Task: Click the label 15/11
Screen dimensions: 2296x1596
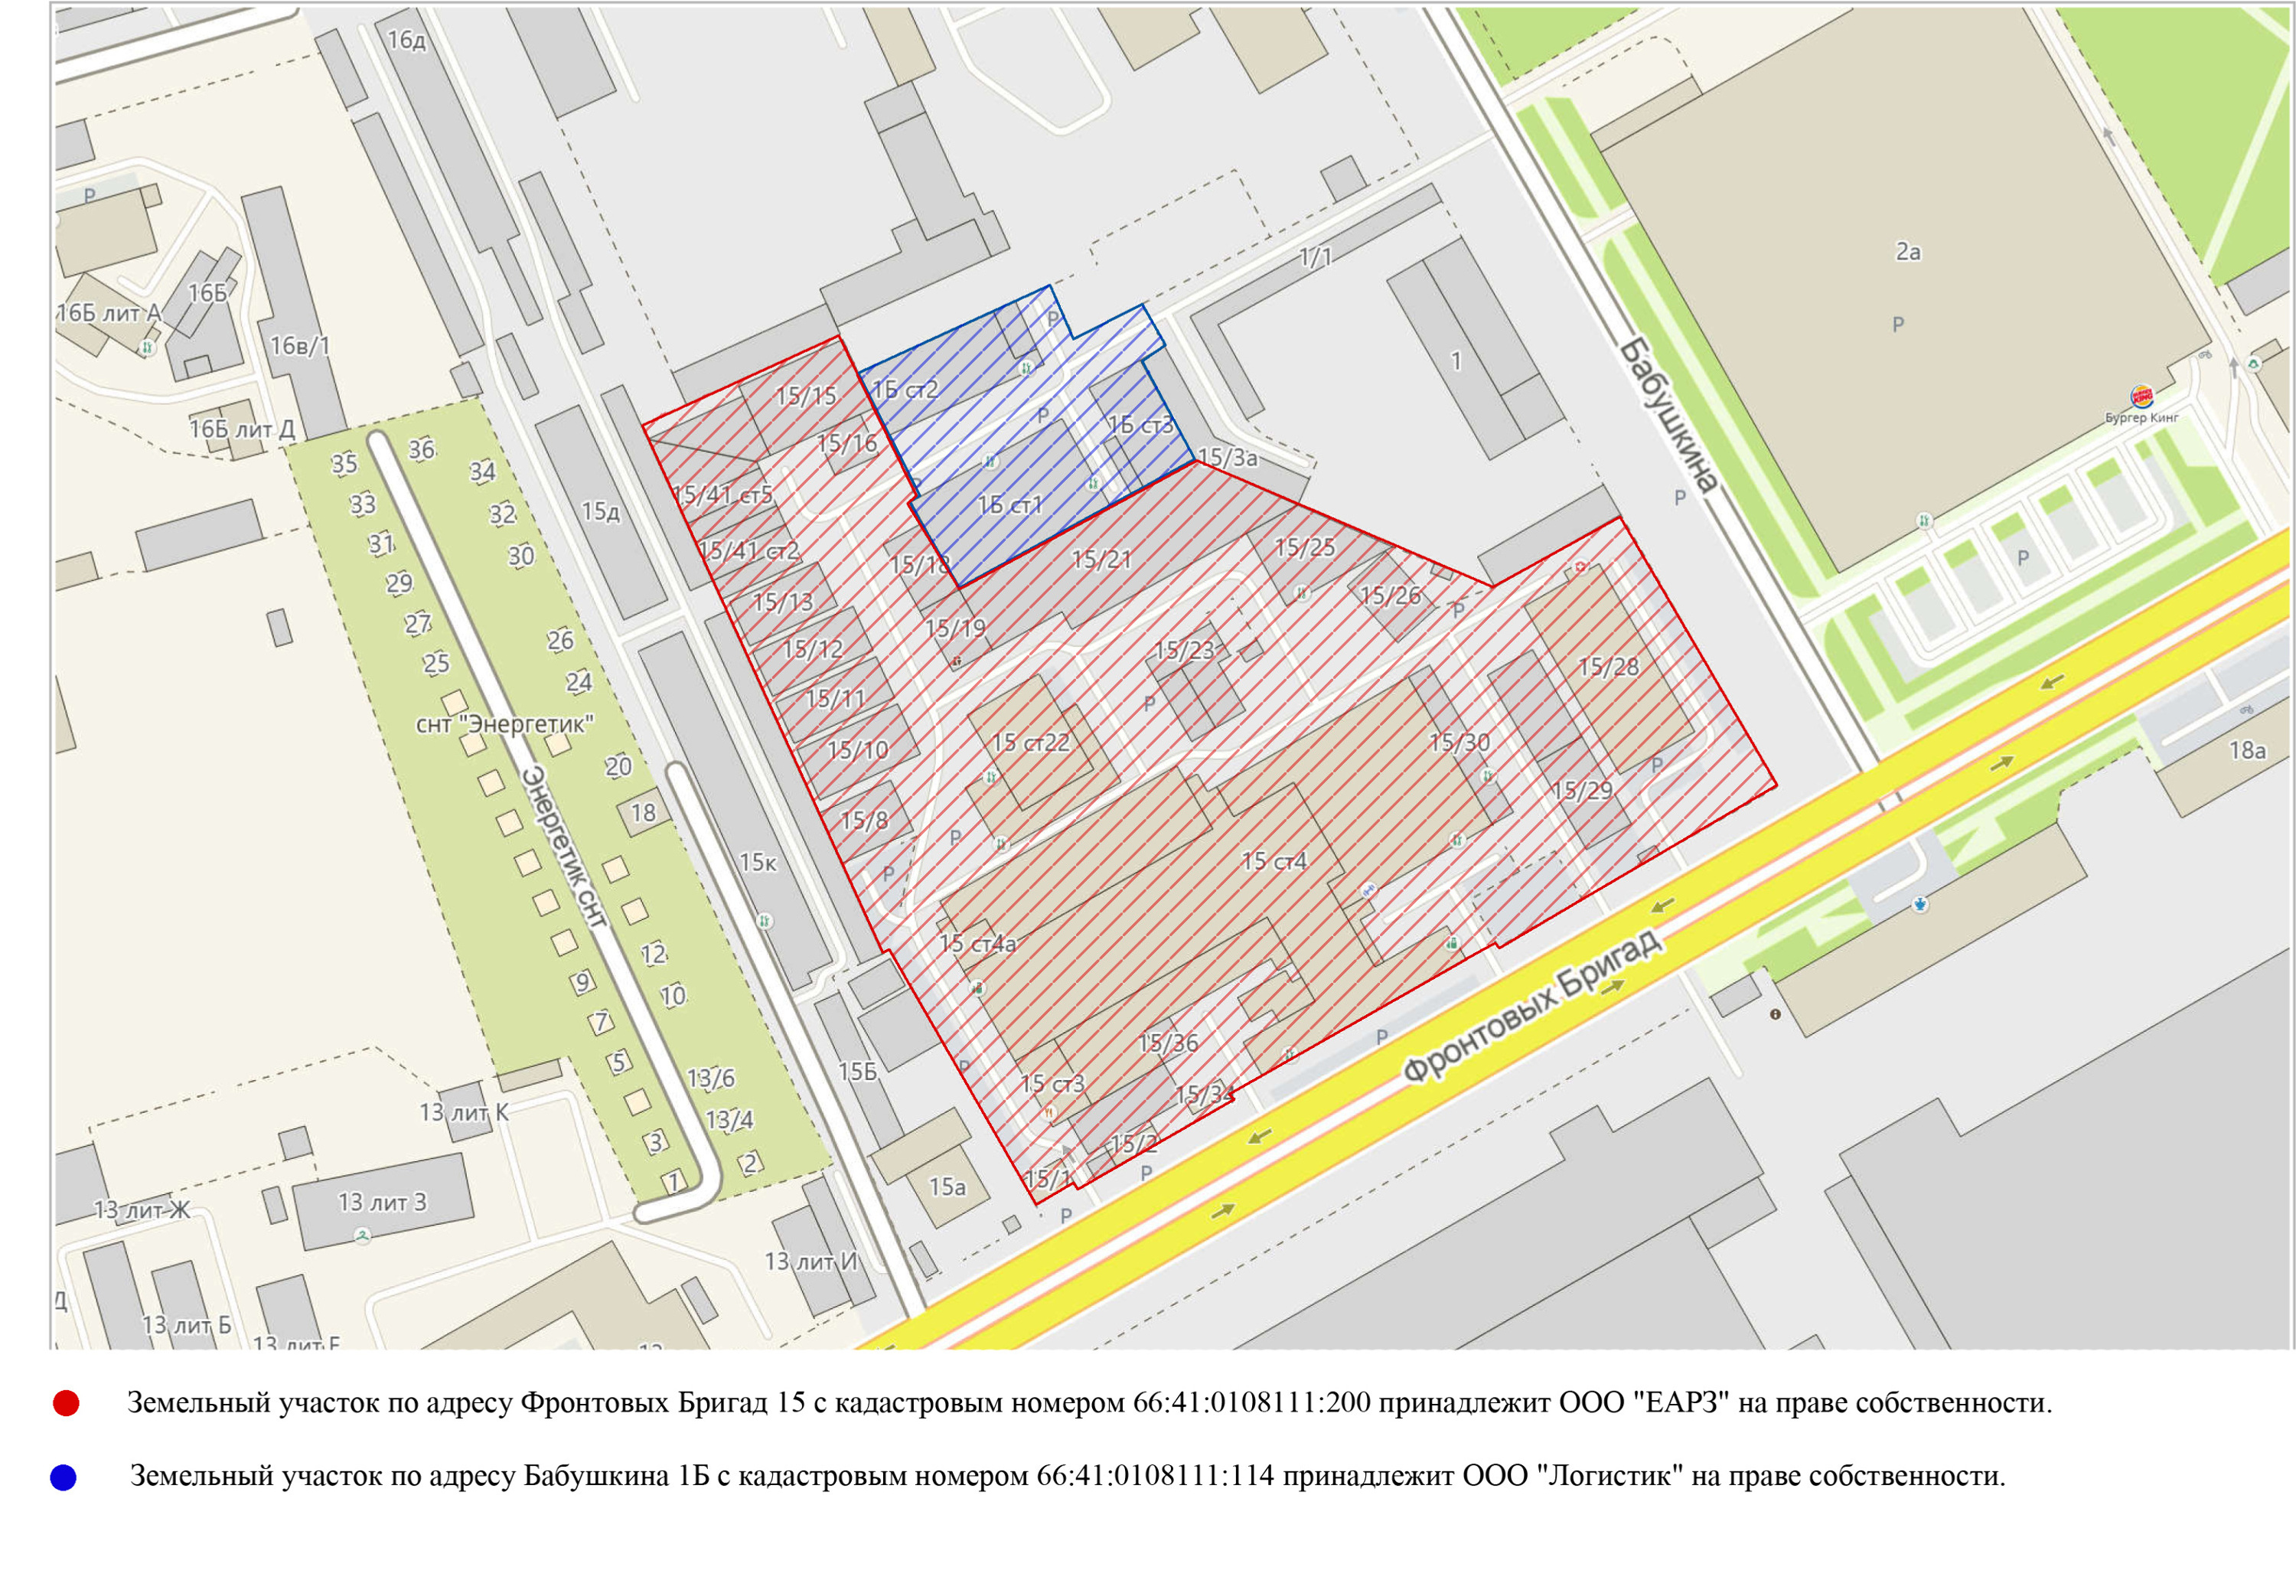Action: [835, 698]
